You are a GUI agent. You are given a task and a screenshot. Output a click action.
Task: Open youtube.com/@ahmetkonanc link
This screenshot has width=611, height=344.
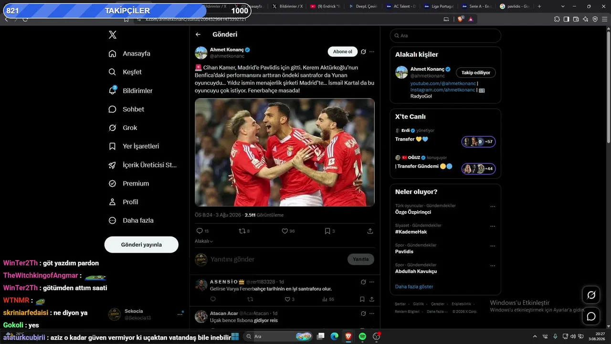click(x=442, y=83)
